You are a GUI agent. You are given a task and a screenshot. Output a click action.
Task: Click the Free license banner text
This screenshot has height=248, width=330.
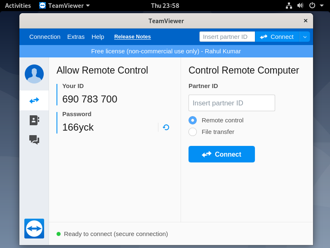tap(166, 51)
